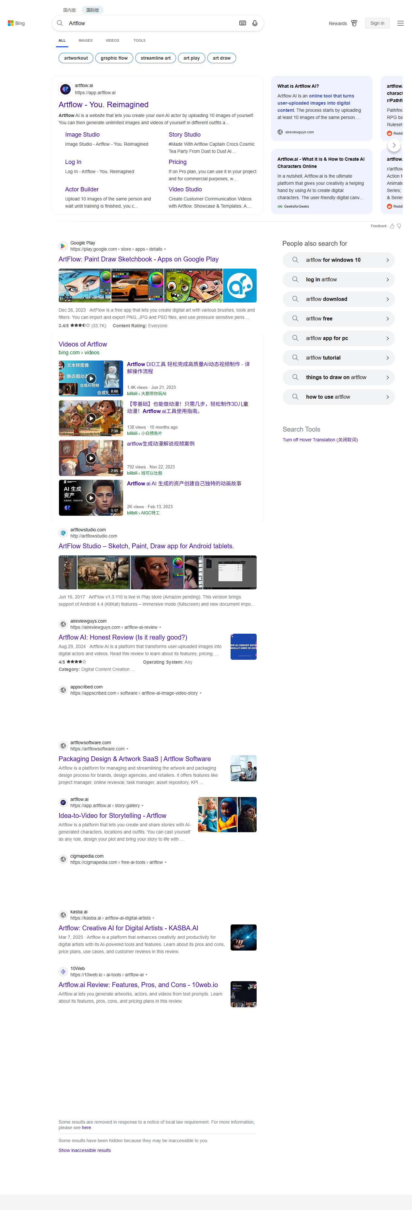Click the thumbs down feedback icon
Viewport: 412px width, 1210px height.
pyautogui.click(x=399, y=226)
